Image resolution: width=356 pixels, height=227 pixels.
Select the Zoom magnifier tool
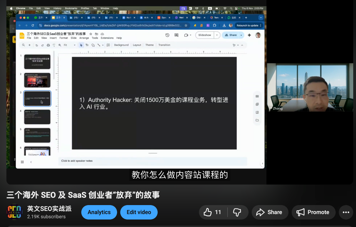click(x=60, y=45)
